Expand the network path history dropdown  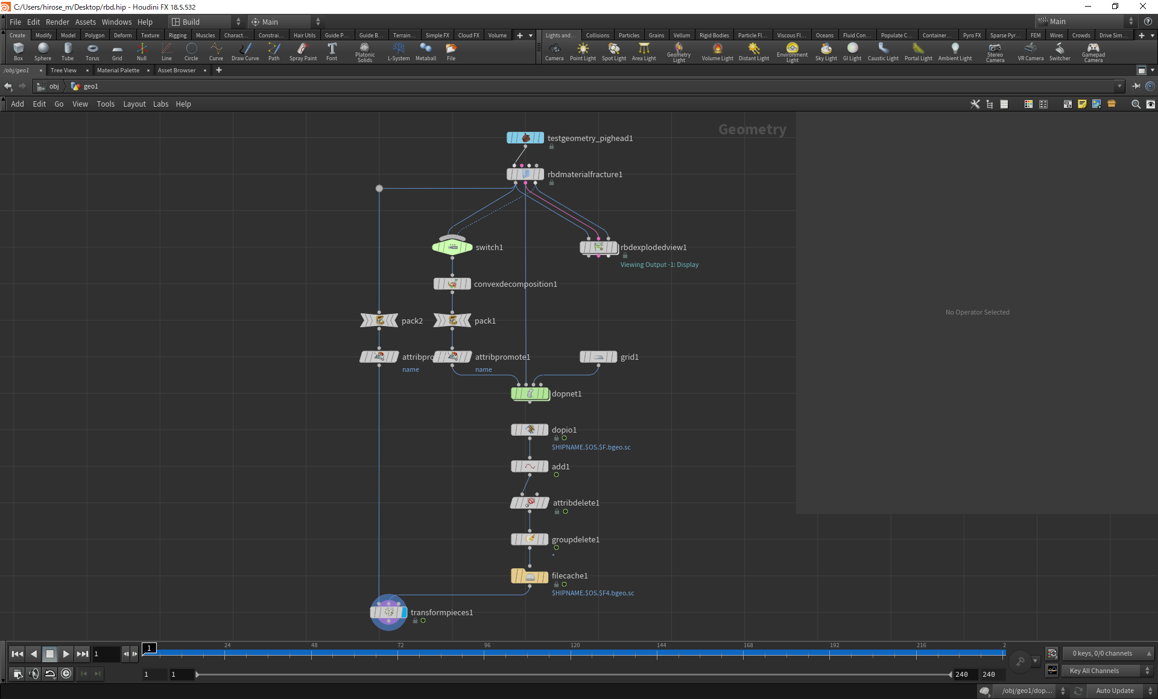pyautogui.click(x=1119, y=86)
